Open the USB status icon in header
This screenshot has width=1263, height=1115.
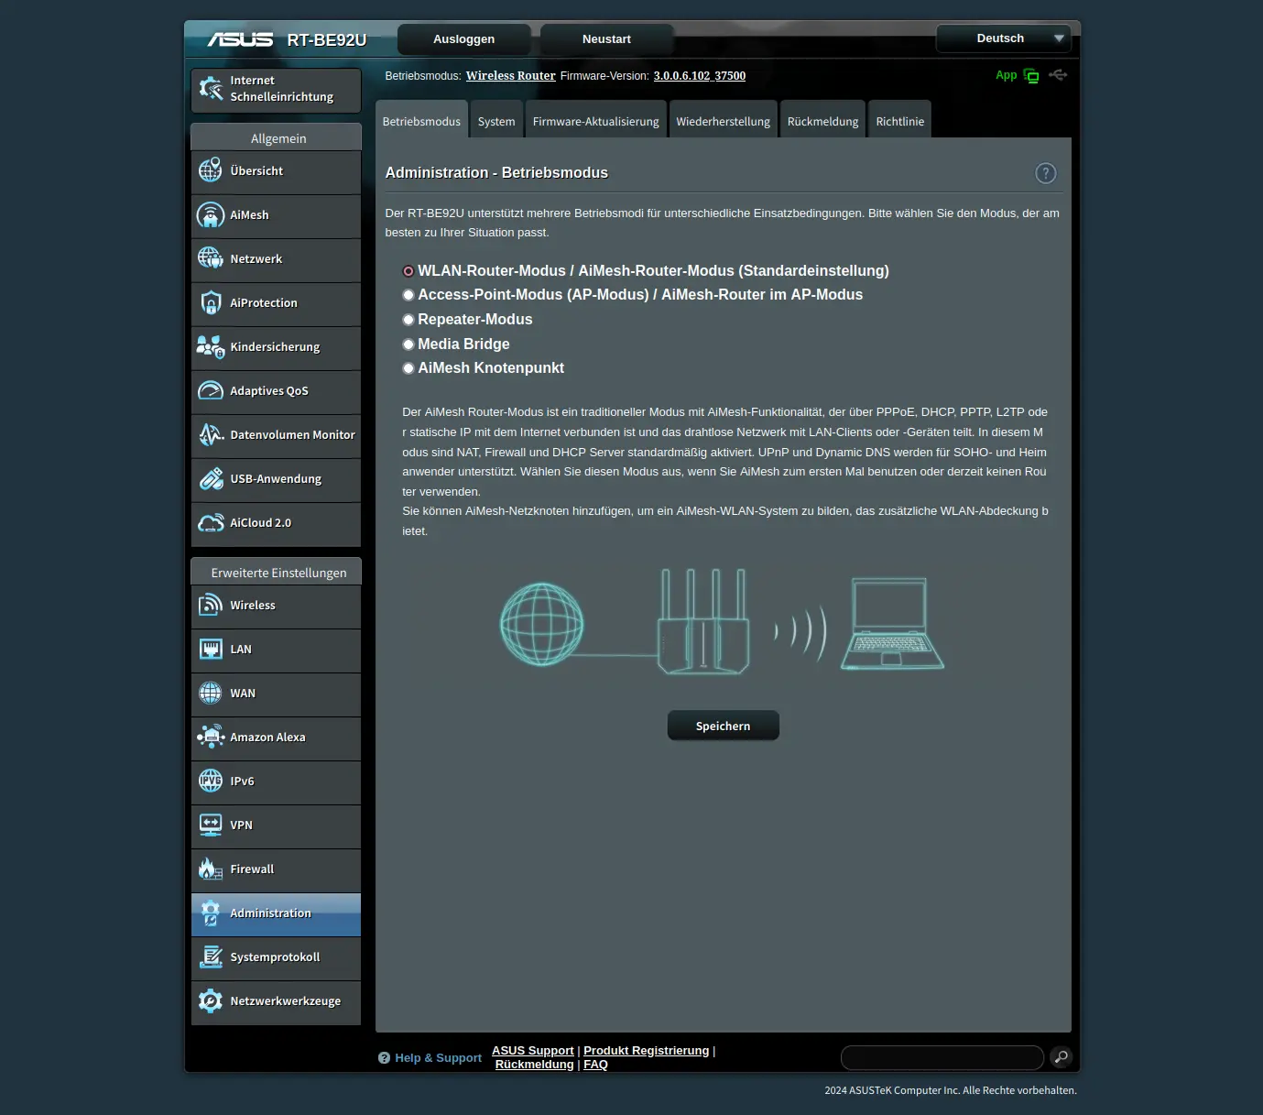[x=1058, y=75]
